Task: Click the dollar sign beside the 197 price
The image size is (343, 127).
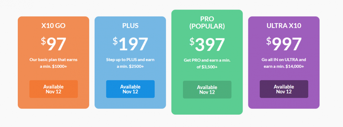Action: pyautogui.click(x=115, y=41)
